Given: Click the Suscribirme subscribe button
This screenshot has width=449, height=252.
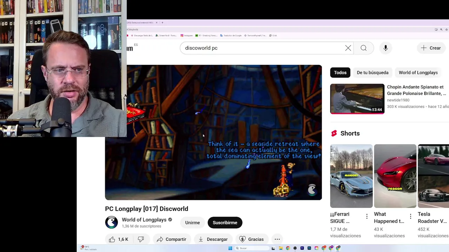Looking at the screenshot, I should [225, 223].
